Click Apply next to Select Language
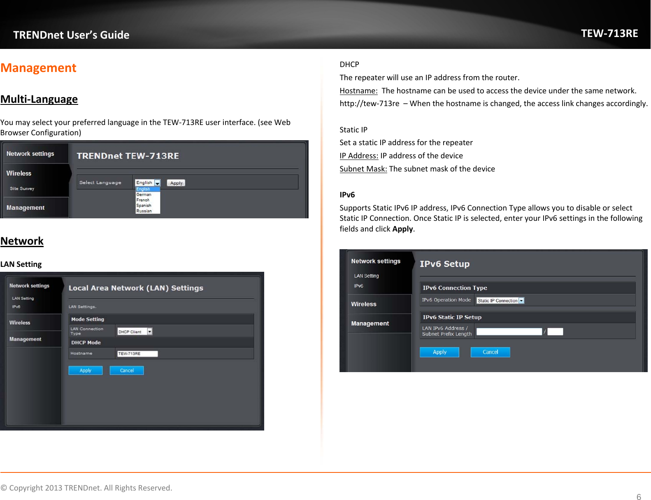The height and width of the screenshot is (500, 651). pos(176,183)
